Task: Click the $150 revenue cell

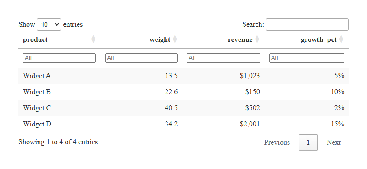Action: point(253,92)
